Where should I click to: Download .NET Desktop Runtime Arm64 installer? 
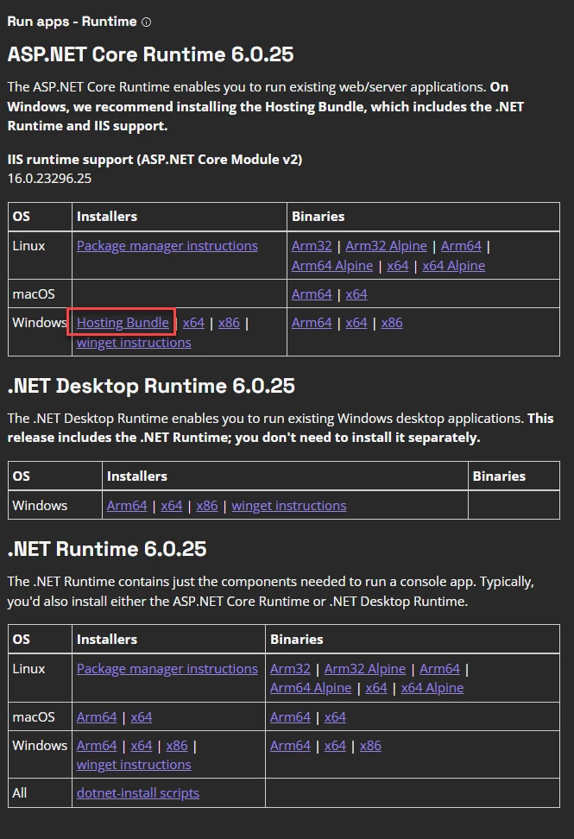[127, 506]
